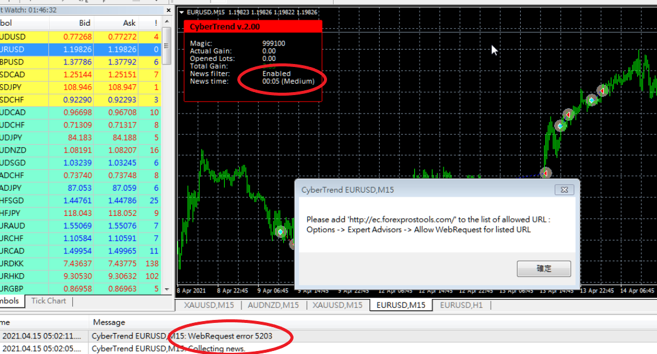Click the topmost trade arrow marker on chart
The height and width of the screenshot is (354, 657).
(x=602, y=90)
